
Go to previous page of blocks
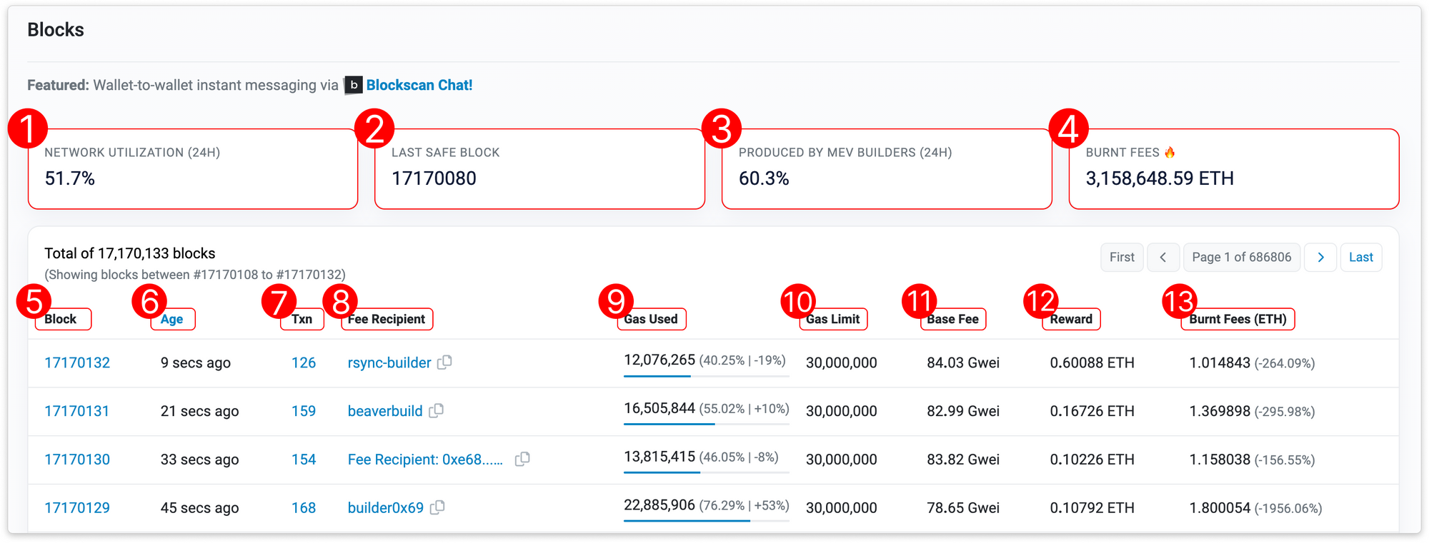pos(1162,258)
